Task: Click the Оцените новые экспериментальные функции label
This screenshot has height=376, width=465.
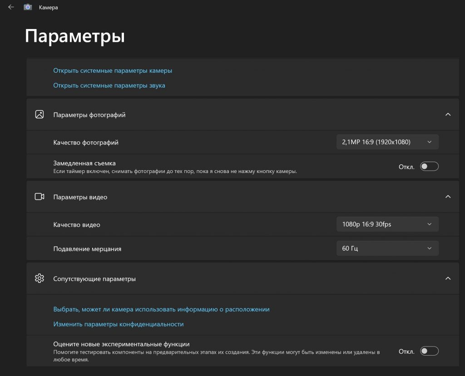Action: coord(121,344)
